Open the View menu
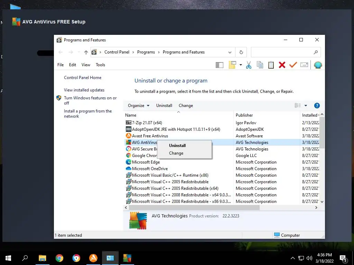354x265 pixels. click(86, 65)
